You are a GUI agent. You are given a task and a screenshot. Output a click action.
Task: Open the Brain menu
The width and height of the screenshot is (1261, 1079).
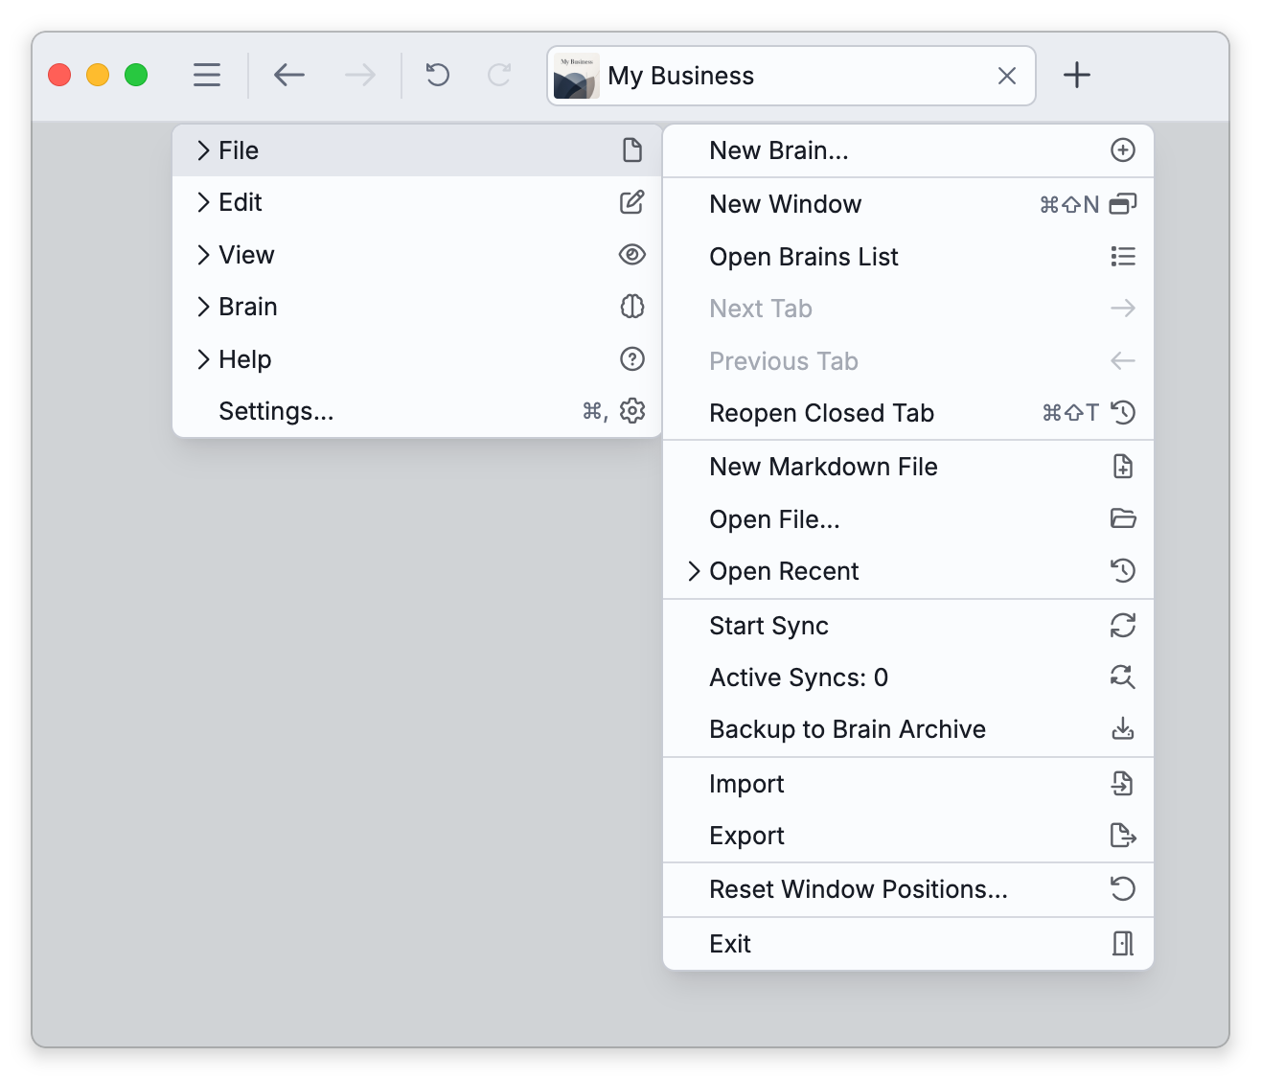click(x=417, y=307)
